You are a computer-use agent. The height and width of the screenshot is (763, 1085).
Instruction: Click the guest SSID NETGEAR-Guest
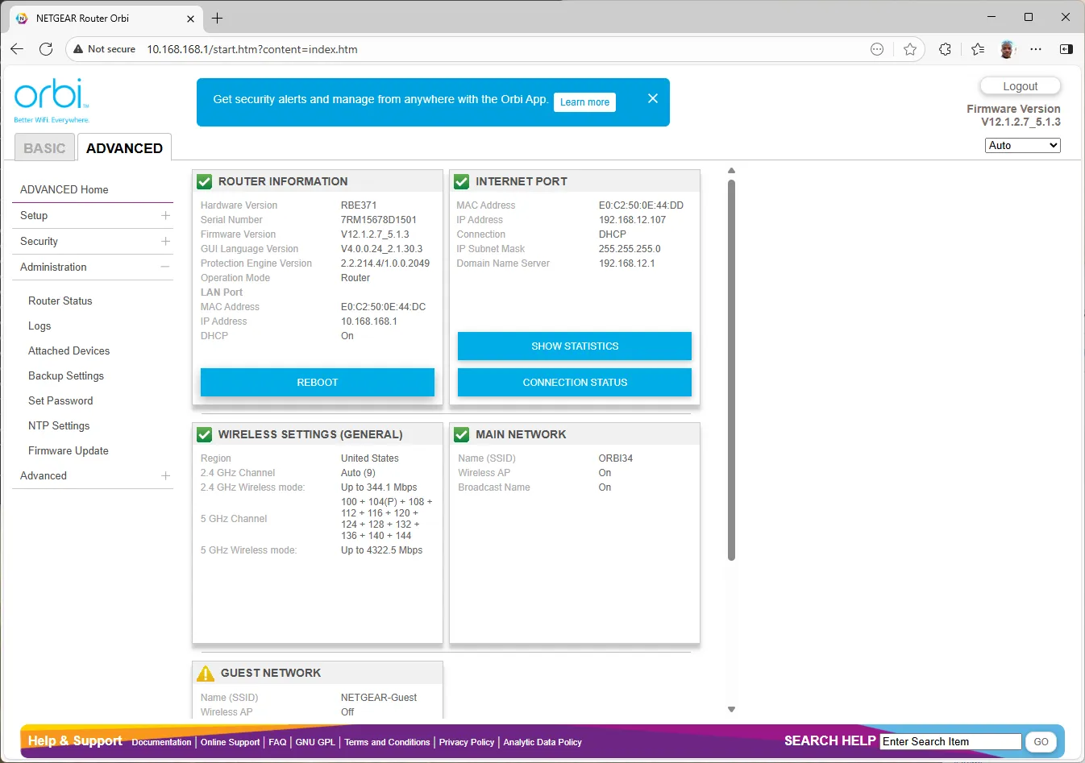tap(379, 698)
